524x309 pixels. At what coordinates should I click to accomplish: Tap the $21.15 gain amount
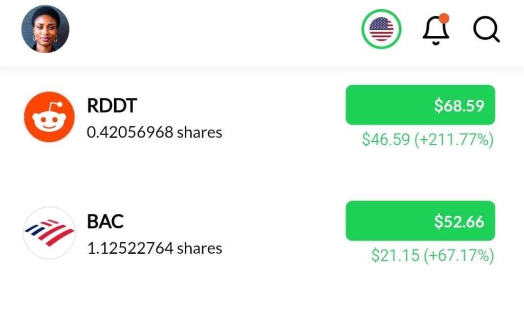(x=395, y=255)
